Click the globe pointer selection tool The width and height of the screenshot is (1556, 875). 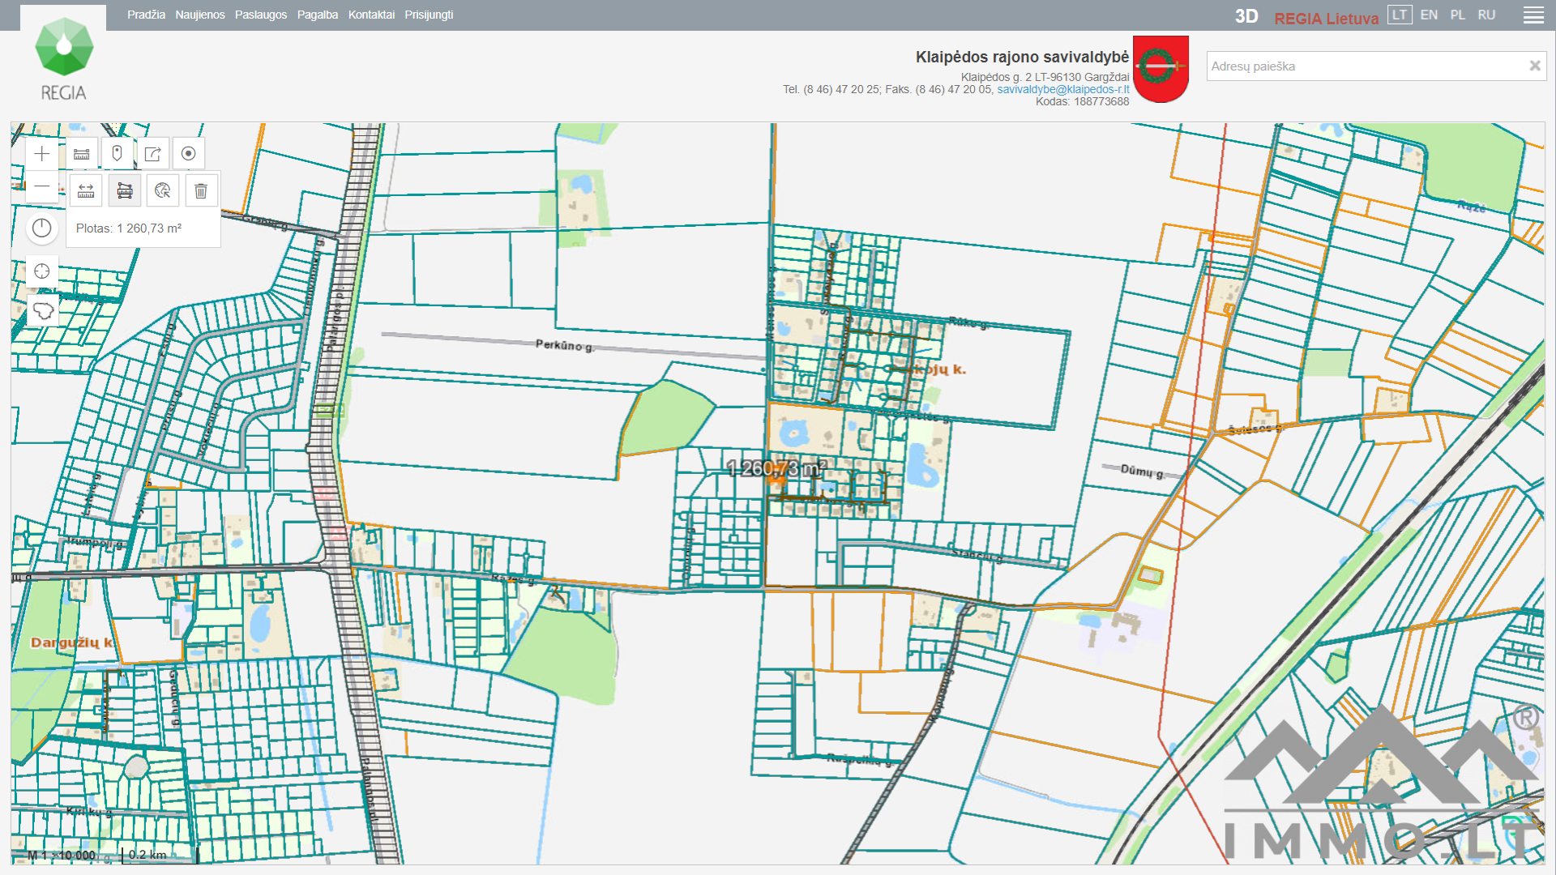pos(163,191)
